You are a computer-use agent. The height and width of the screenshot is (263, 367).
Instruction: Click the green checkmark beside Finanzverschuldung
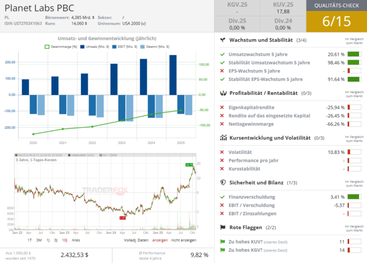pos(222,197)
